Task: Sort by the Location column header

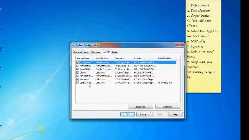Action: [x=138, y=58]
